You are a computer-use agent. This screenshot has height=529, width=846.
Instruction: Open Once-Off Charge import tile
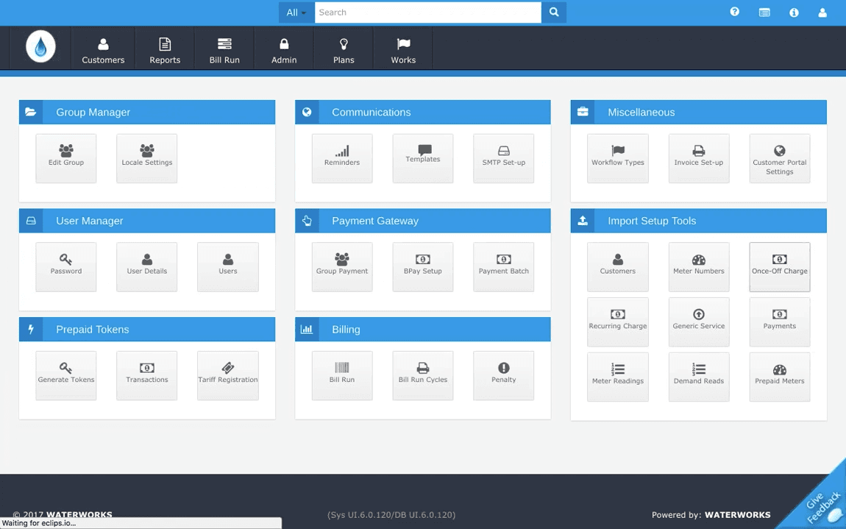pyautogui.click(x=780, y=266)
